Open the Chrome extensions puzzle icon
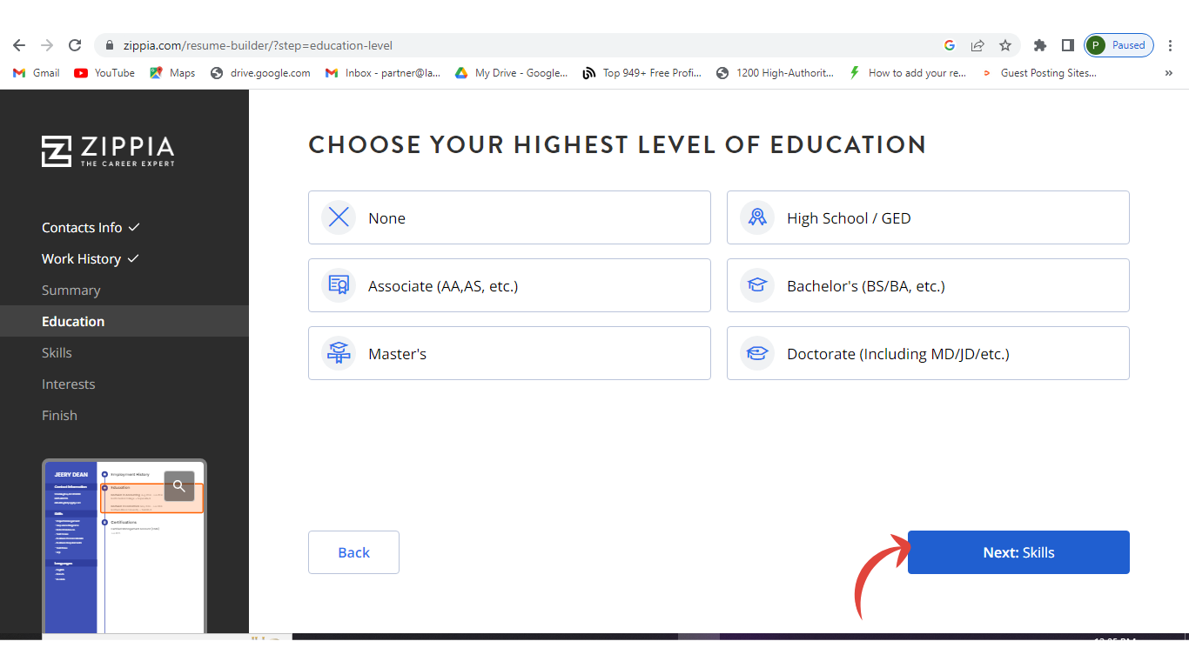The image size is (1189, 668). point(1039,45)
